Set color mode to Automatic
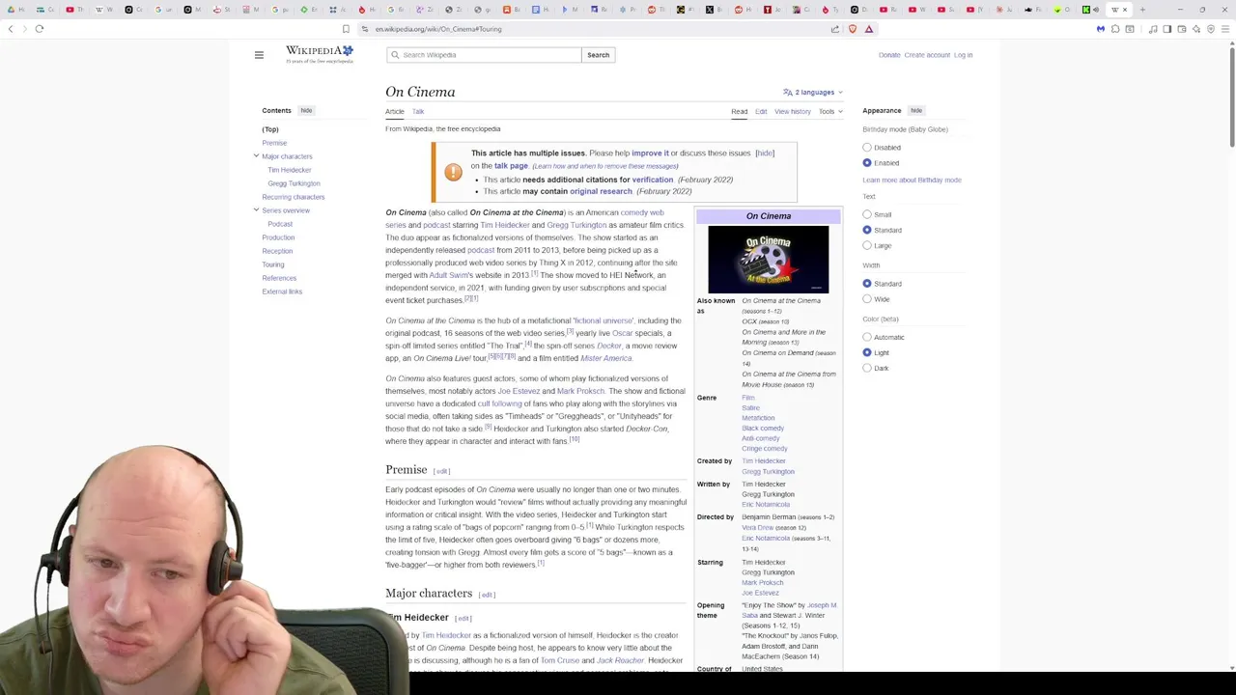Viewport: 1236px width, 695px height. pos(867,337)
